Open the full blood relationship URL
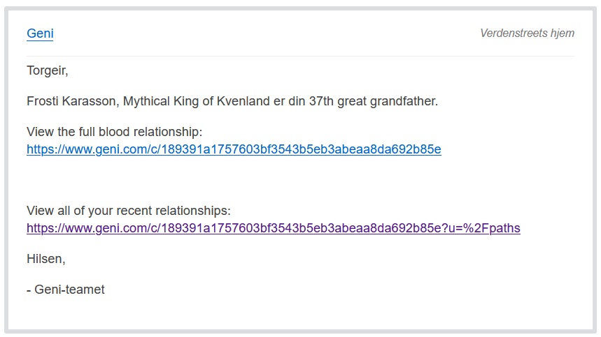601x337 pixels. (x=234, y=149)
